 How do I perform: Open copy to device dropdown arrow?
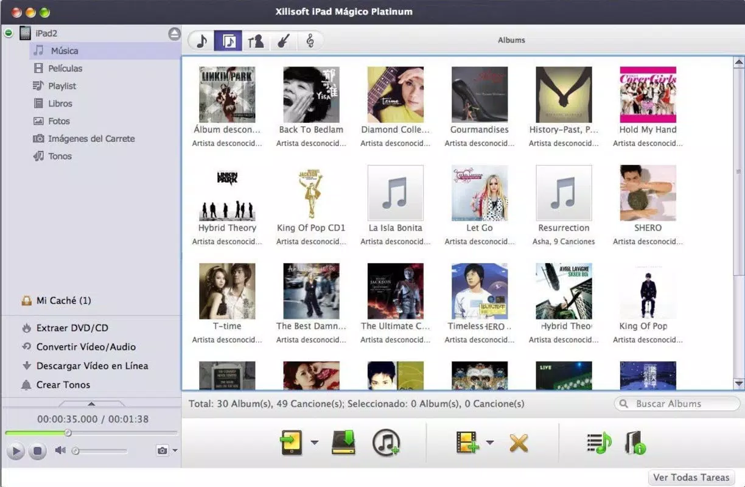[x=314, y=443]
